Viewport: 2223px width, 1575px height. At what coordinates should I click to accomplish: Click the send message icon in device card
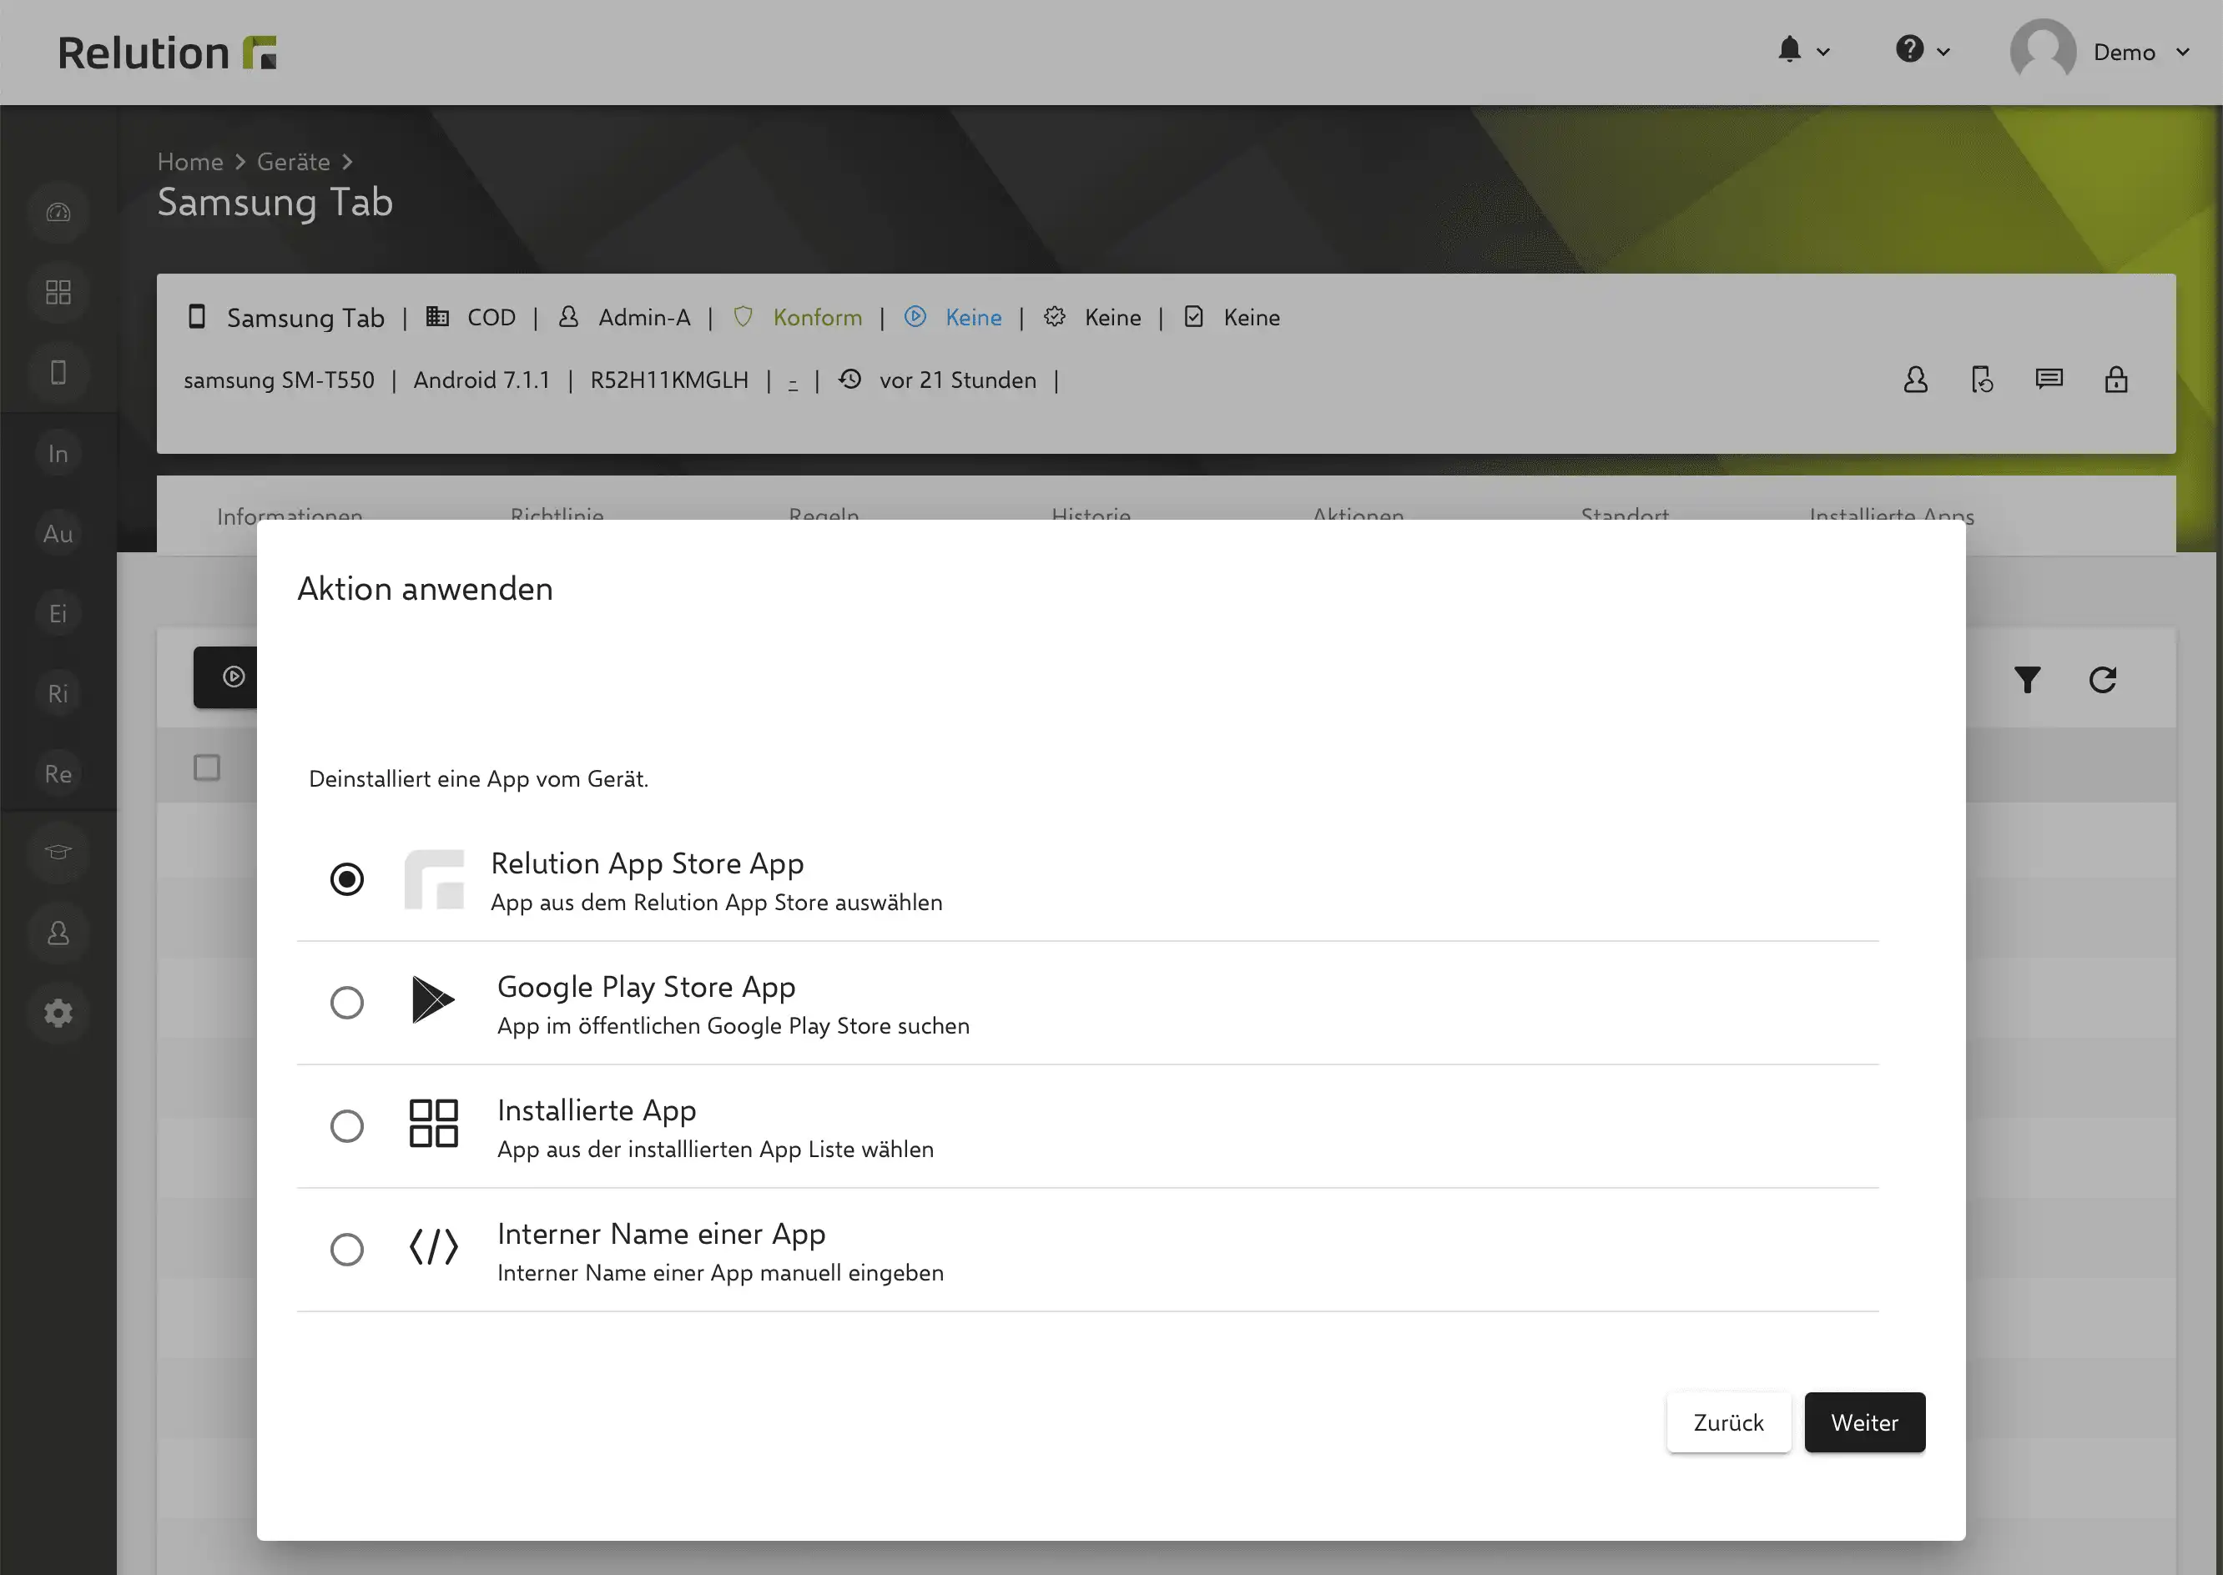[2049, 380]
